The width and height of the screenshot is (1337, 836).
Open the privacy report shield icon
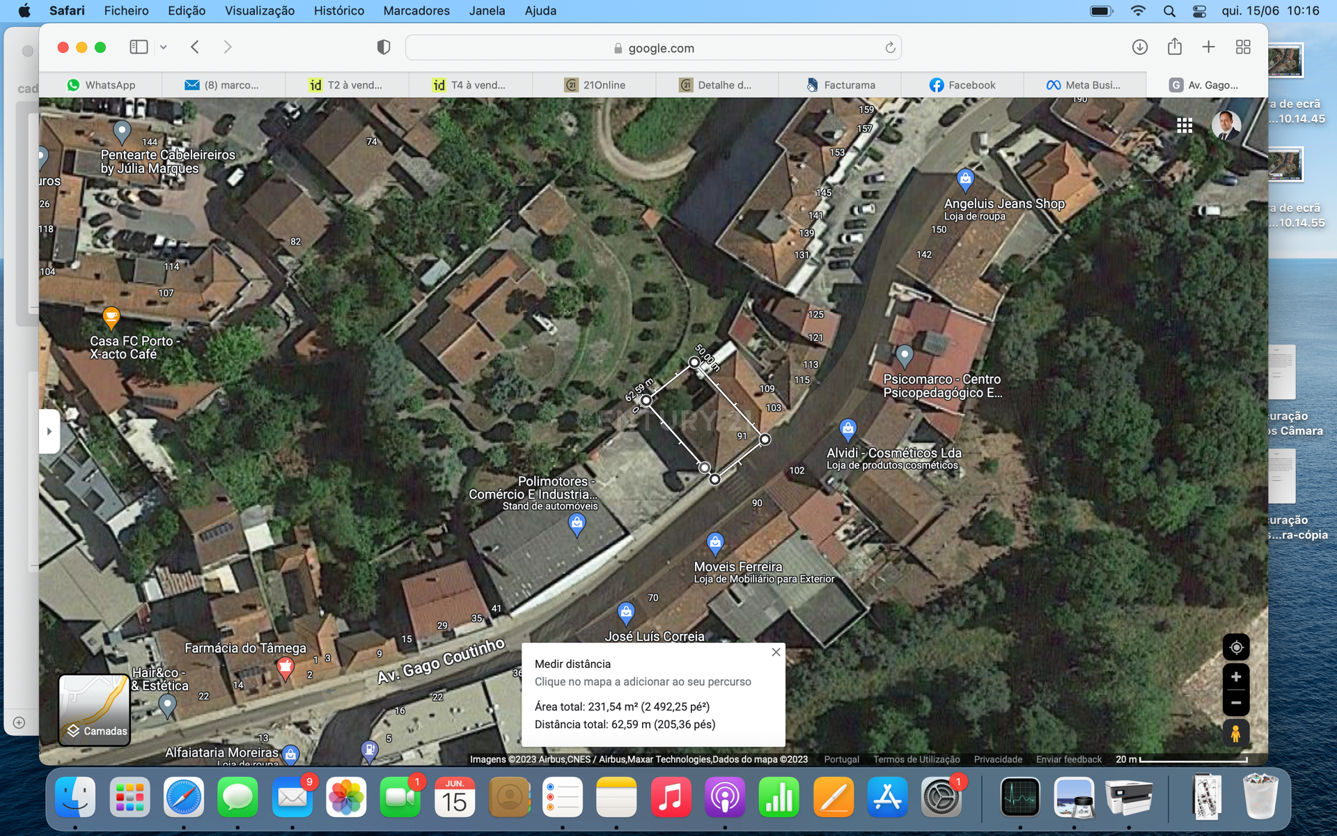coord(383,47)
